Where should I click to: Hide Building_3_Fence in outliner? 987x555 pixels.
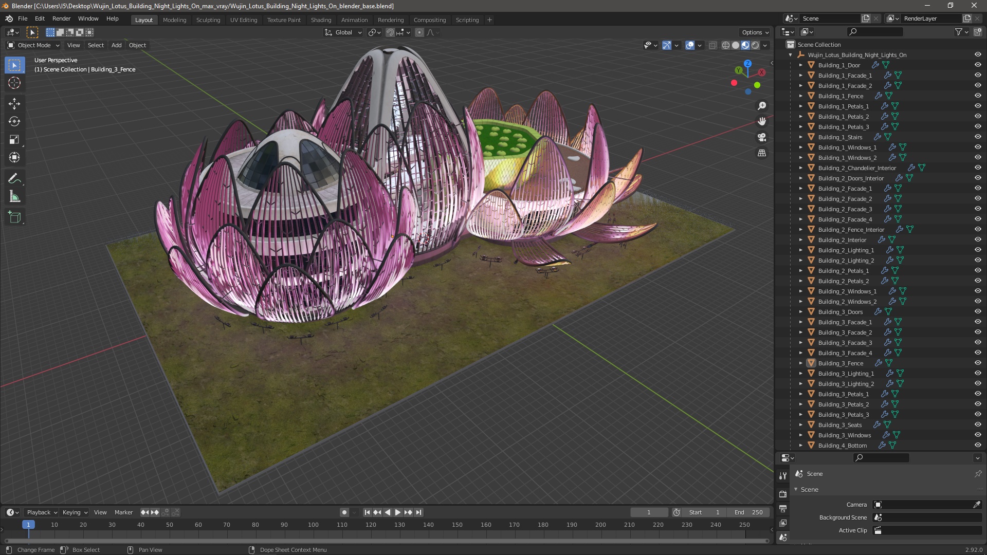coord(978,363)
